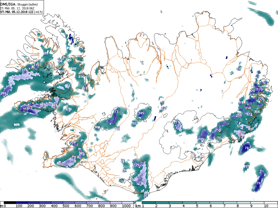Click the dark teal 1–2 km legend swatch
The height and width of the screenshot is (208, 278).
click(x=149, y=202)
